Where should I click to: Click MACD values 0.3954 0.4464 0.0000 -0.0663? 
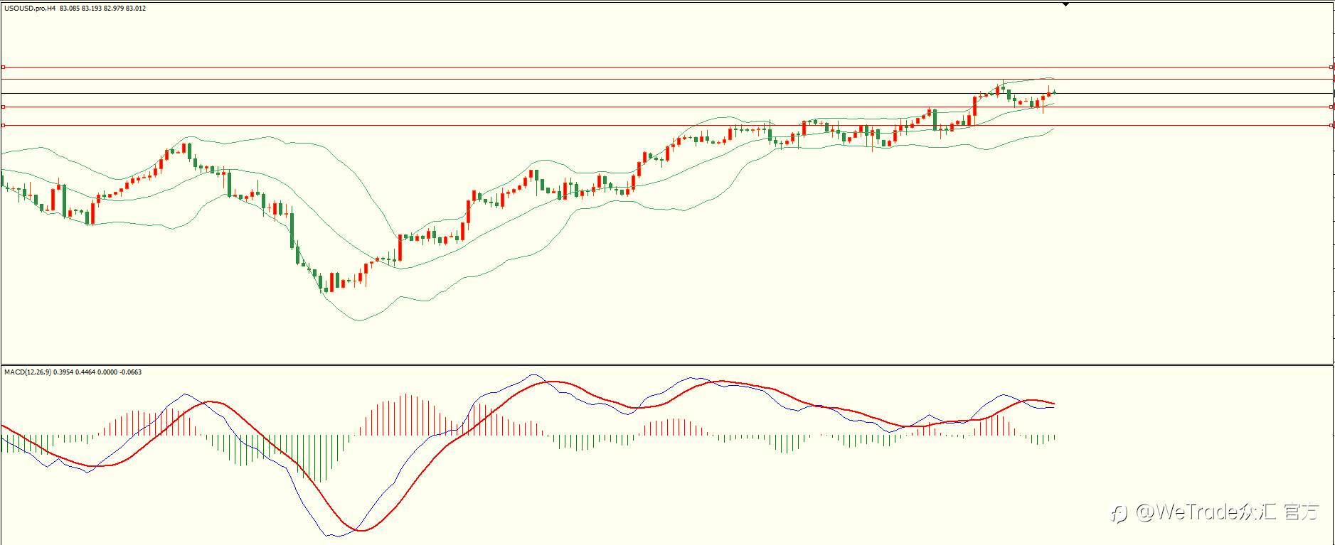(97, 372)
